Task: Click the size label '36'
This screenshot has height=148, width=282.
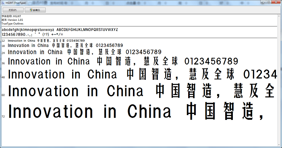Action: point(3,63)
